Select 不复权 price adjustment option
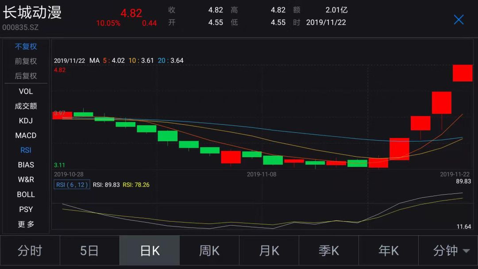The width and height of the screenshot is (478, 269). pos(26,46)
